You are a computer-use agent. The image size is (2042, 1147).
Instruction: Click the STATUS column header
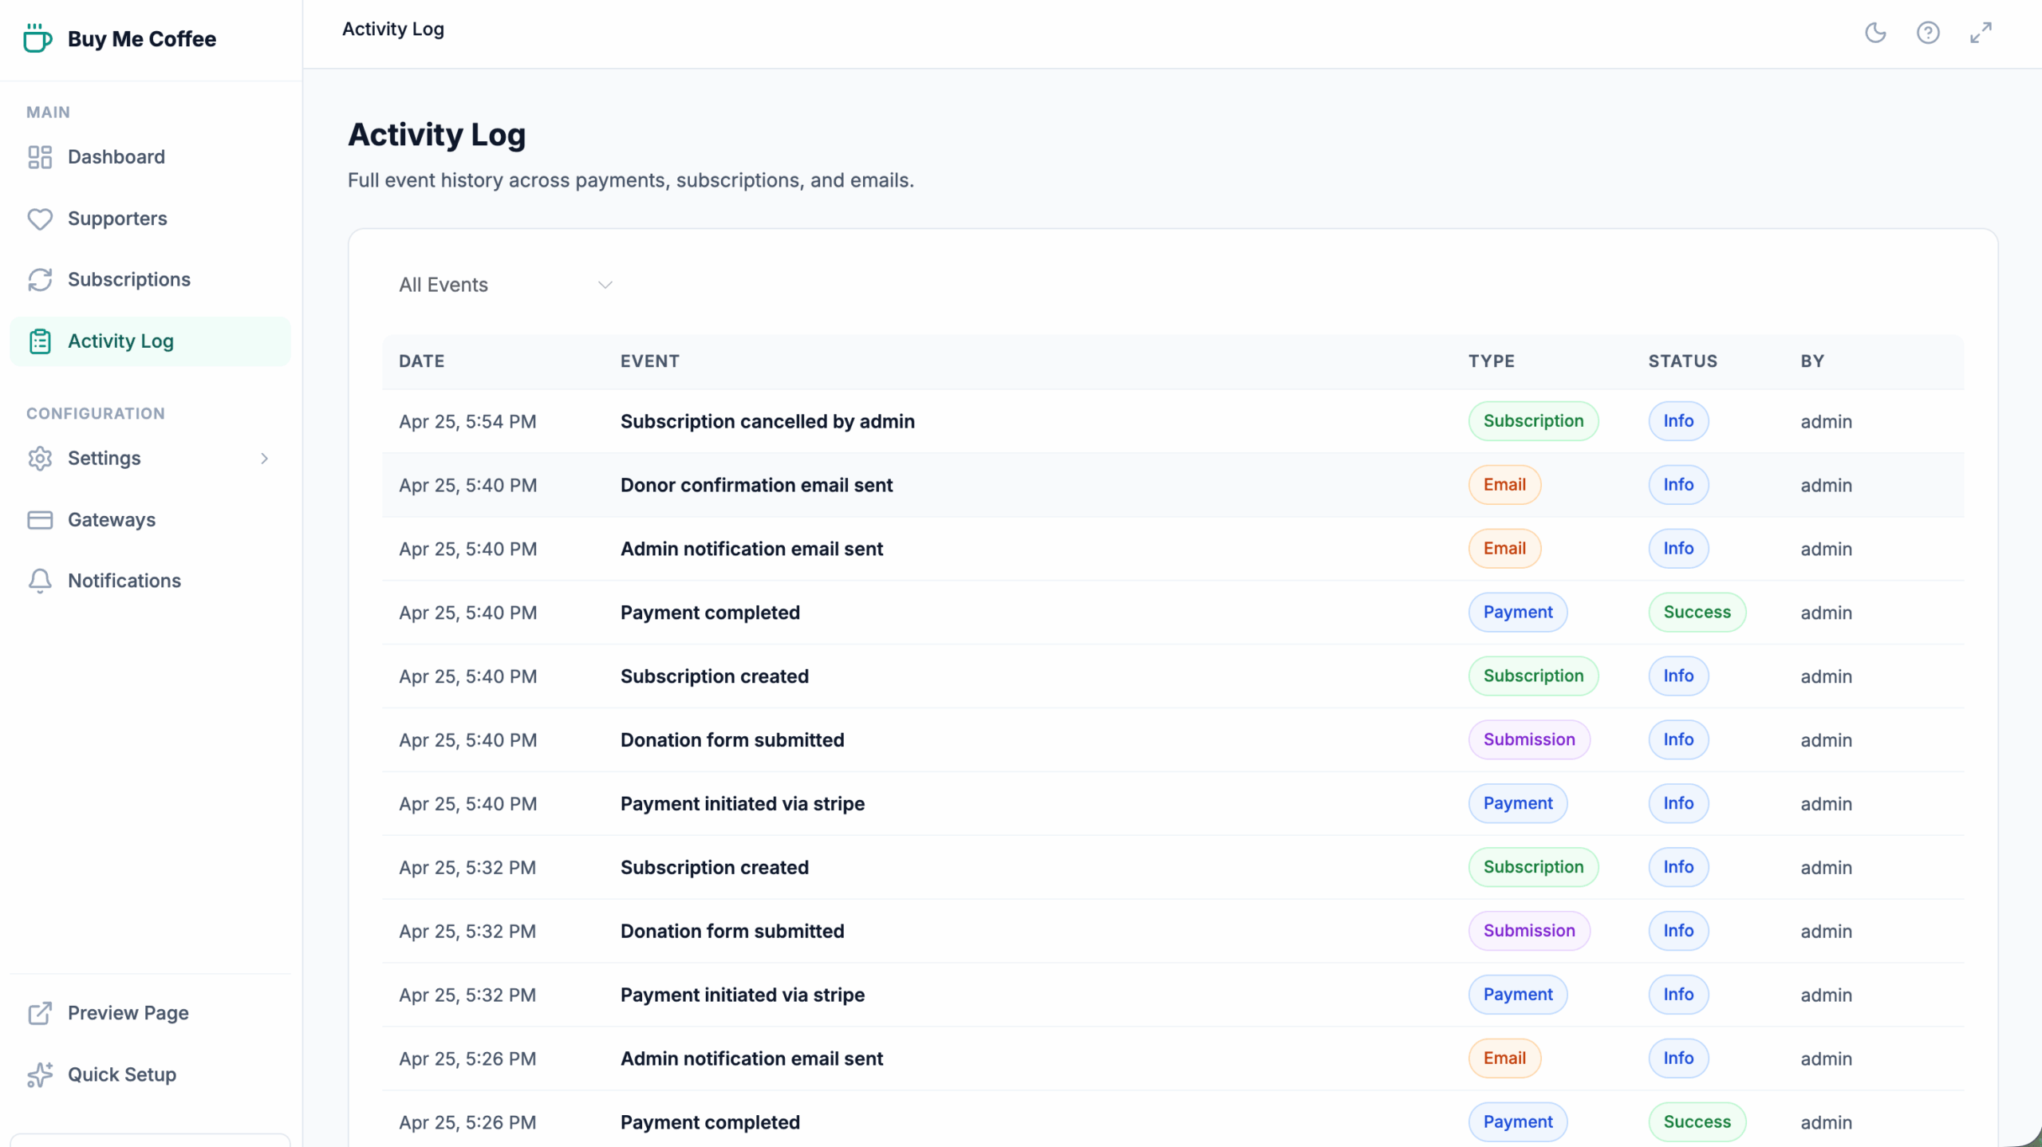[1682, 361]
